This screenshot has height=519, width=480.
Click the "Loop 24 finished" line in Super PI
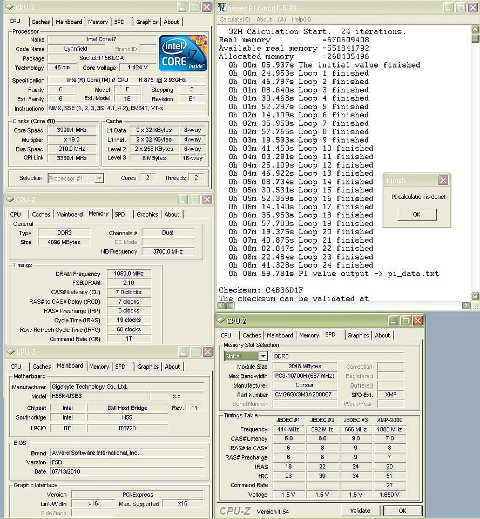click(x=301, y=265)
